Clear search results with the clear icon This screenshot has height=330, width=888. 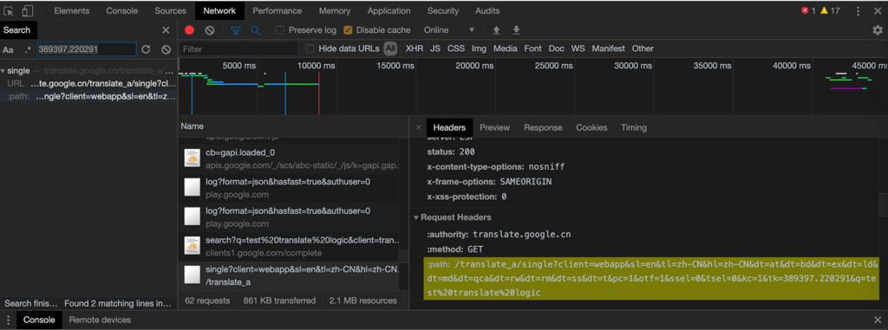tap(166, 49)
